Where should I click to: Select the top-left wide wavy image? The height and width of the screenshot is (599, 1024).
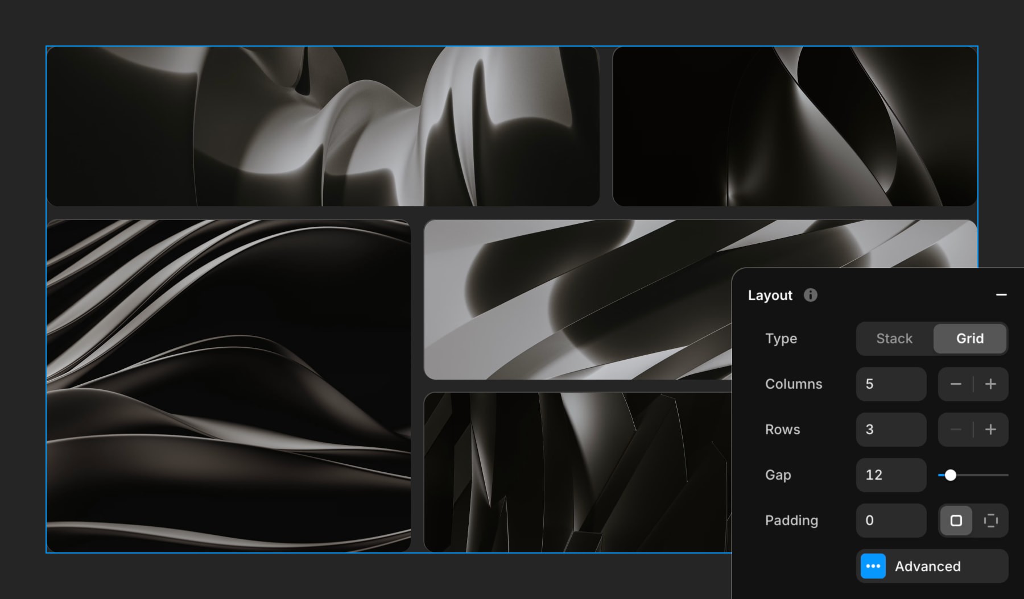pyautogui.click(x=323, y=126)
